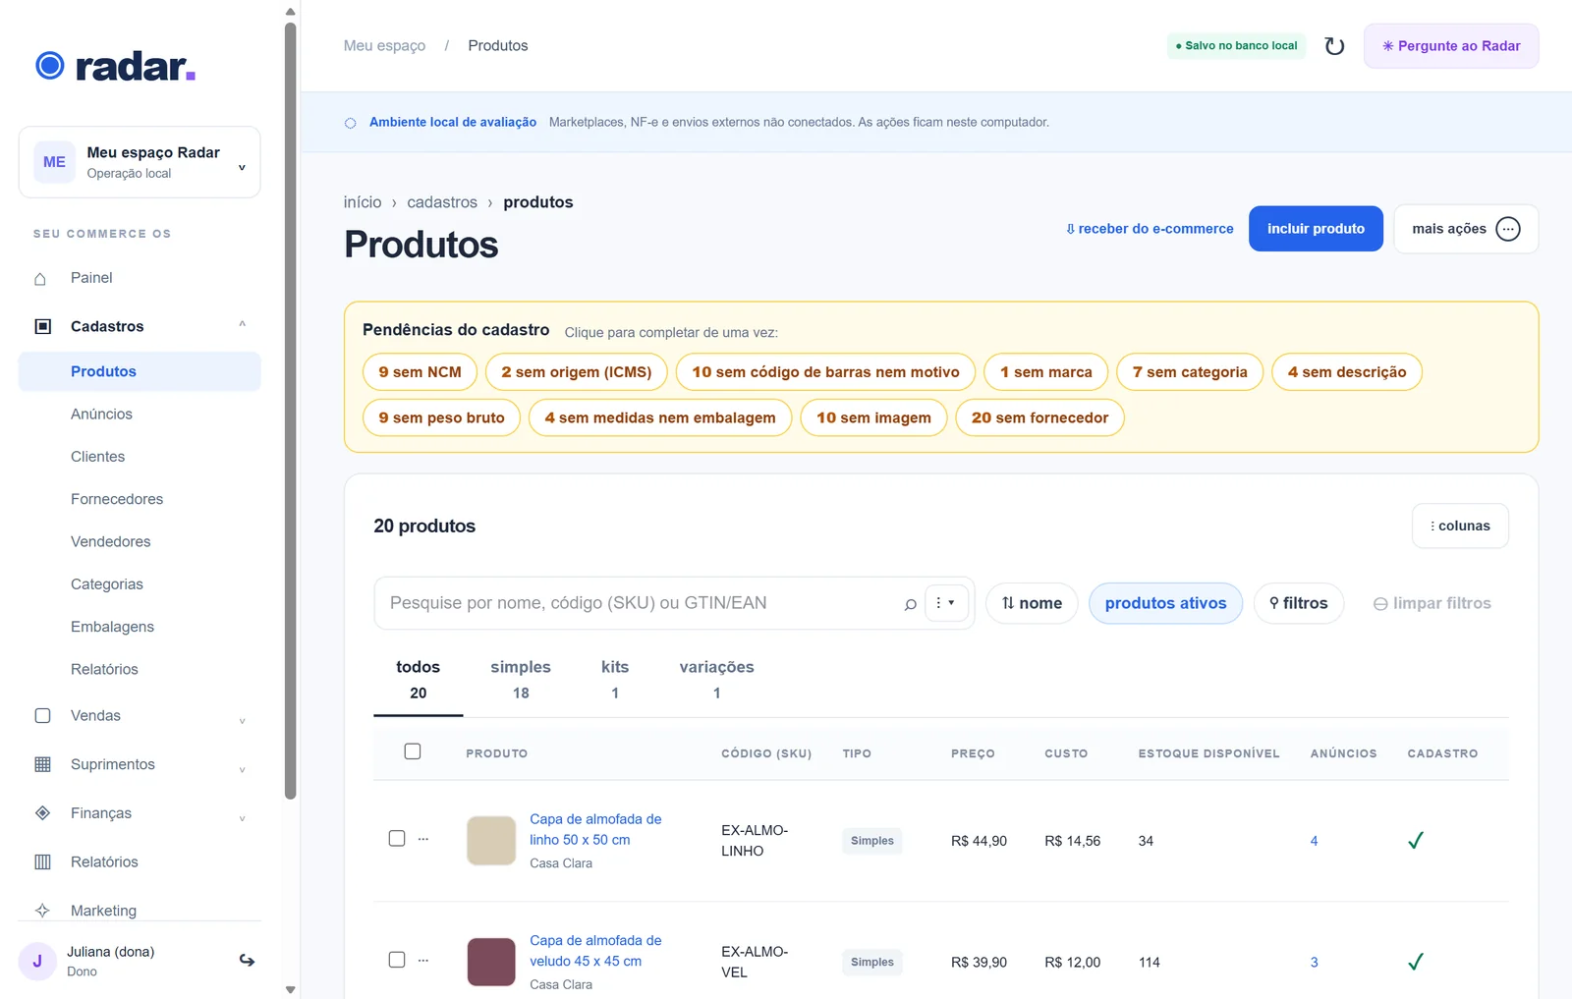Click the refresh icon in top bar
This screenshot has height=999, width=1572.
point(1334,46)
